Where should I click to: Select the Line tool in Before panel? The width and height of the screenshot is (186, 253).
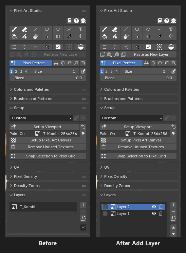tap(36, 29)
